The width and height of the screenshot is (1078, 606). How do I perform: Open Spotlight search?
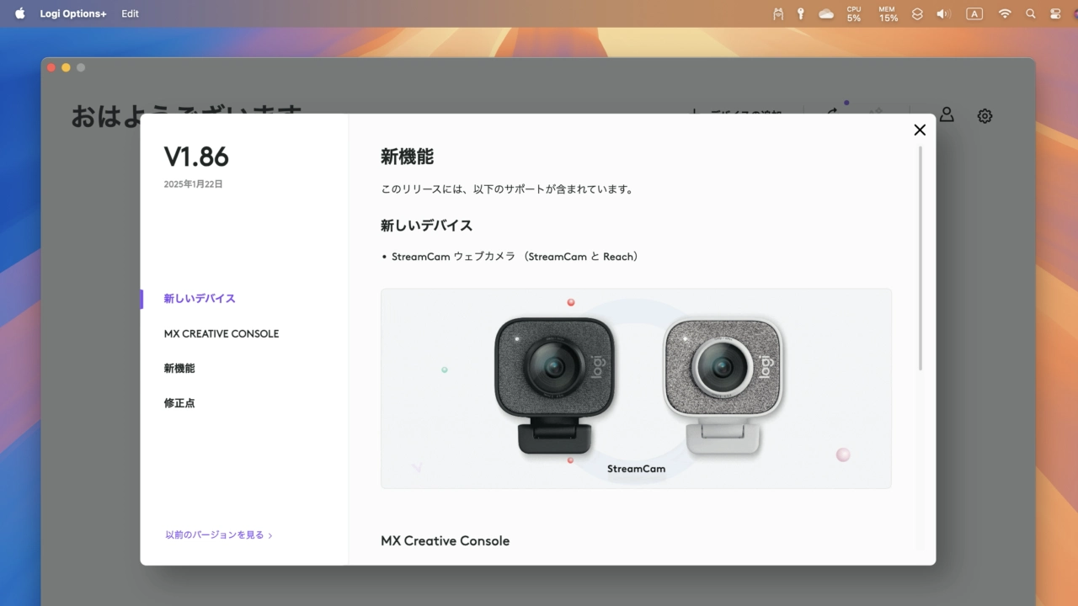click(1031, 13)
